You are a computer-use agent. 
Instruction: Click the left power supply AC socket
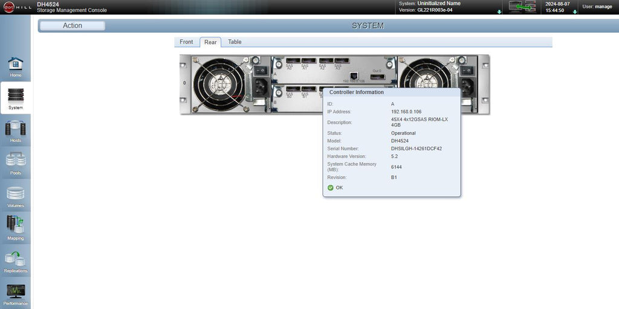[262, 86]
